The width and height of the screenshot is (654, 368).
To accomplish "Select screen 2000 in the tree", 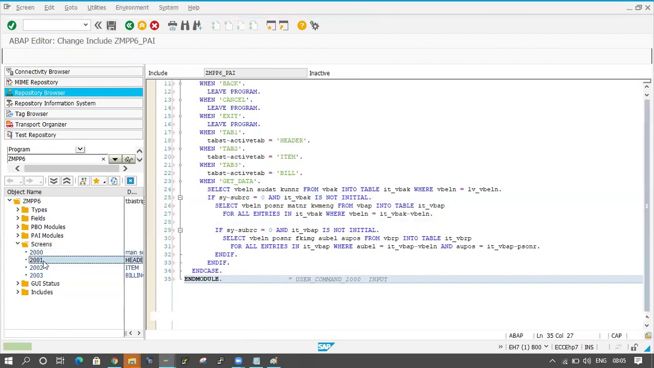I will pos(36,252).
